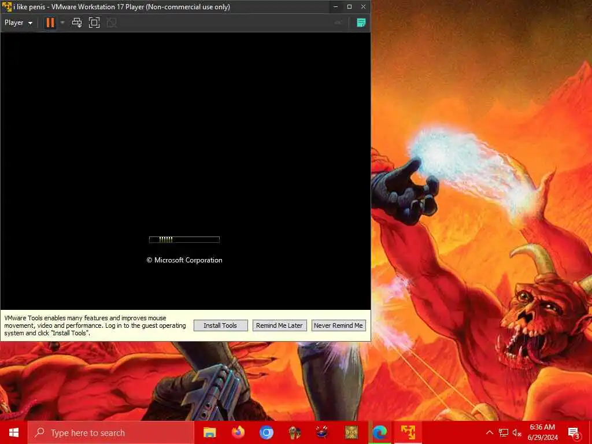Click the VMware logo icon in the title bar

[x=6, y=7]
